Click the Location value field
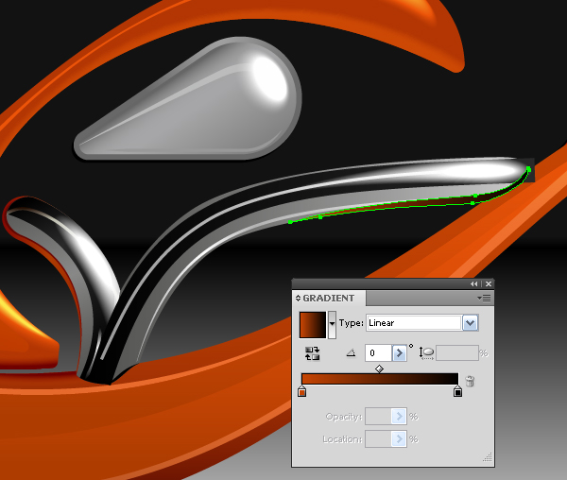Image resolution: width=567 pixels, height=480 pixels. pos(378,438)
